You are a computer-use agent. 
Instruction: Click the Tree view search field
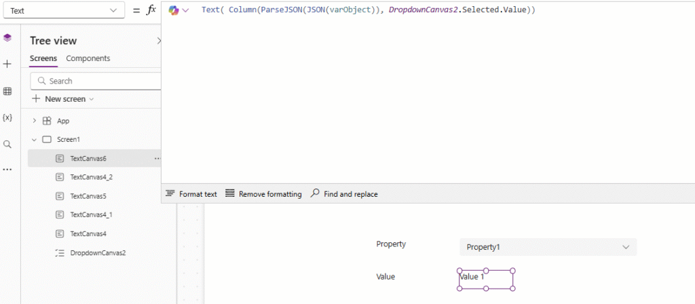pos(95,81)
